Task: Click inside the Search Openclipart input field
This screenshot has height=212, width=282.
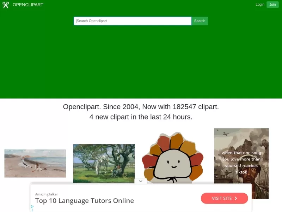Action: tap(132, 21)
